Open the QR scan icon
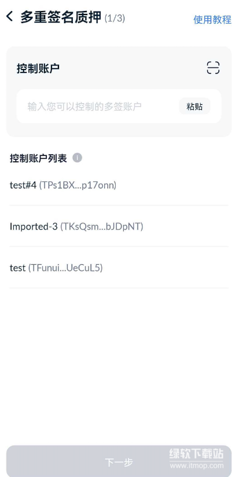The image size is (232, 477). [213, 68]
